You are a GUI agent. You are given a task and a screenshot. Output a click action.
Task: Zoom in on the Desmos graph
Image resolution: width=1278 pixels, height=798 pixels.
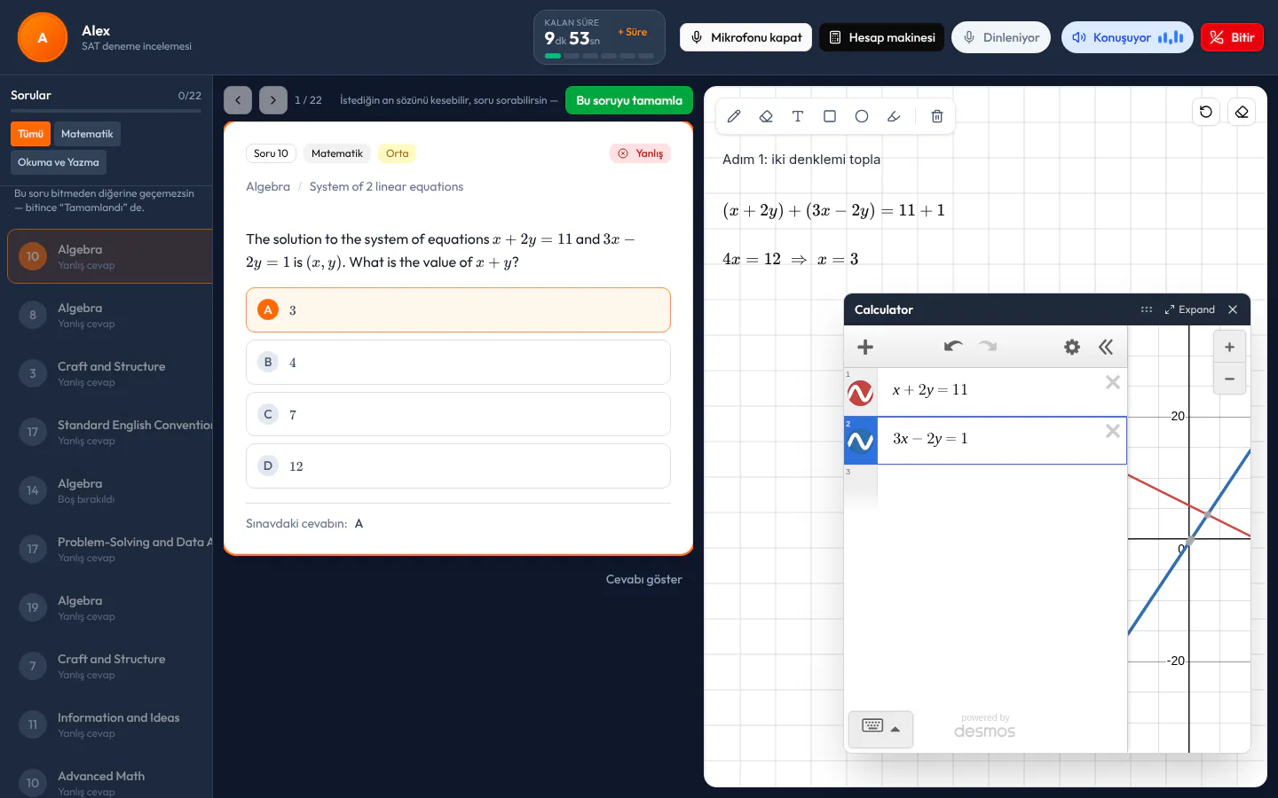point(1229,347)
